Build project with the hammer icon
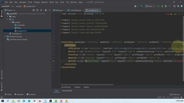Viewport: 184px width, 103px height. 141,6
